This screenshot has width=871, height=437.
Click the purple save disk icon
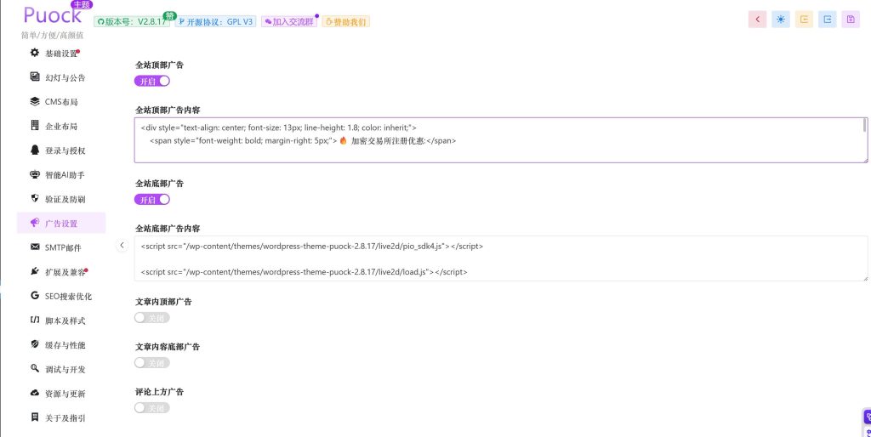tap(851, 20)
